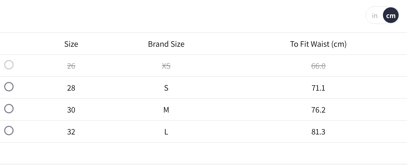Click the 76.2 waist measurement

[x=318, y=110]
